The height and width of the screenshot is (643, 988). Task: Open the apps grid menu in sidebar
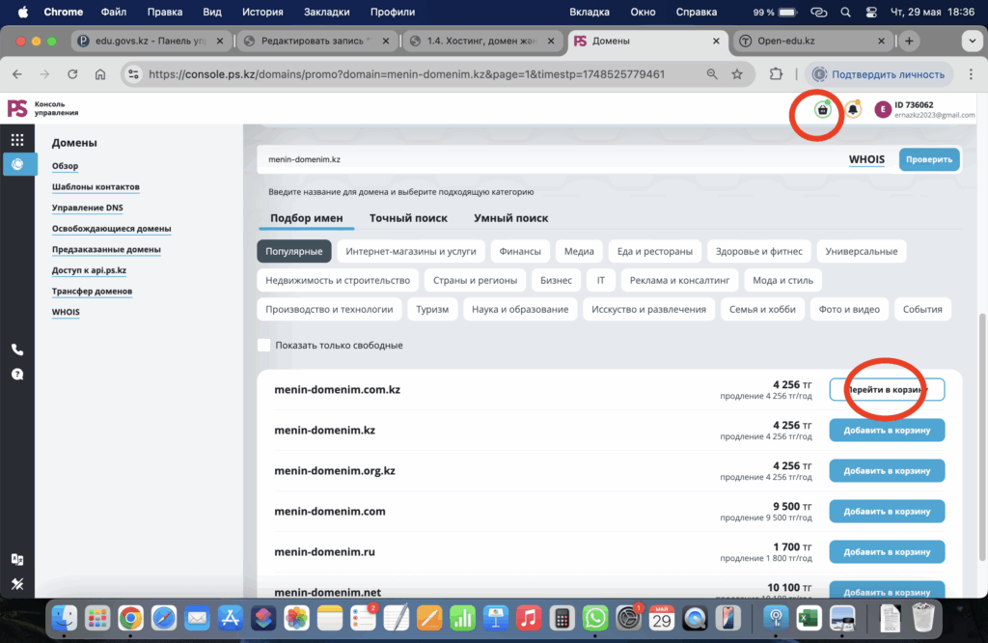pos(17,140)
